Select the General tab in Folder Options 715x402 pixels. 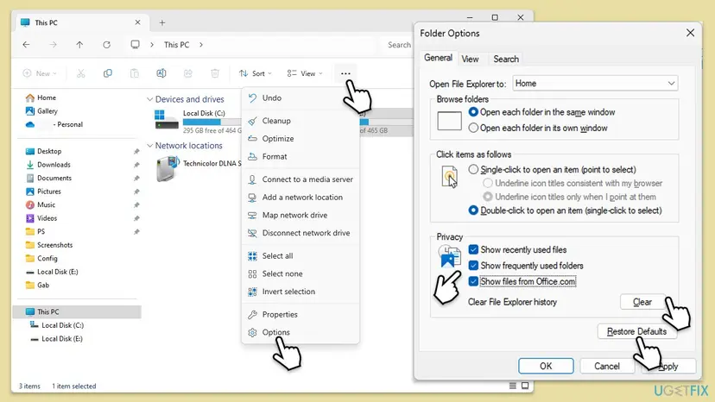438,58
